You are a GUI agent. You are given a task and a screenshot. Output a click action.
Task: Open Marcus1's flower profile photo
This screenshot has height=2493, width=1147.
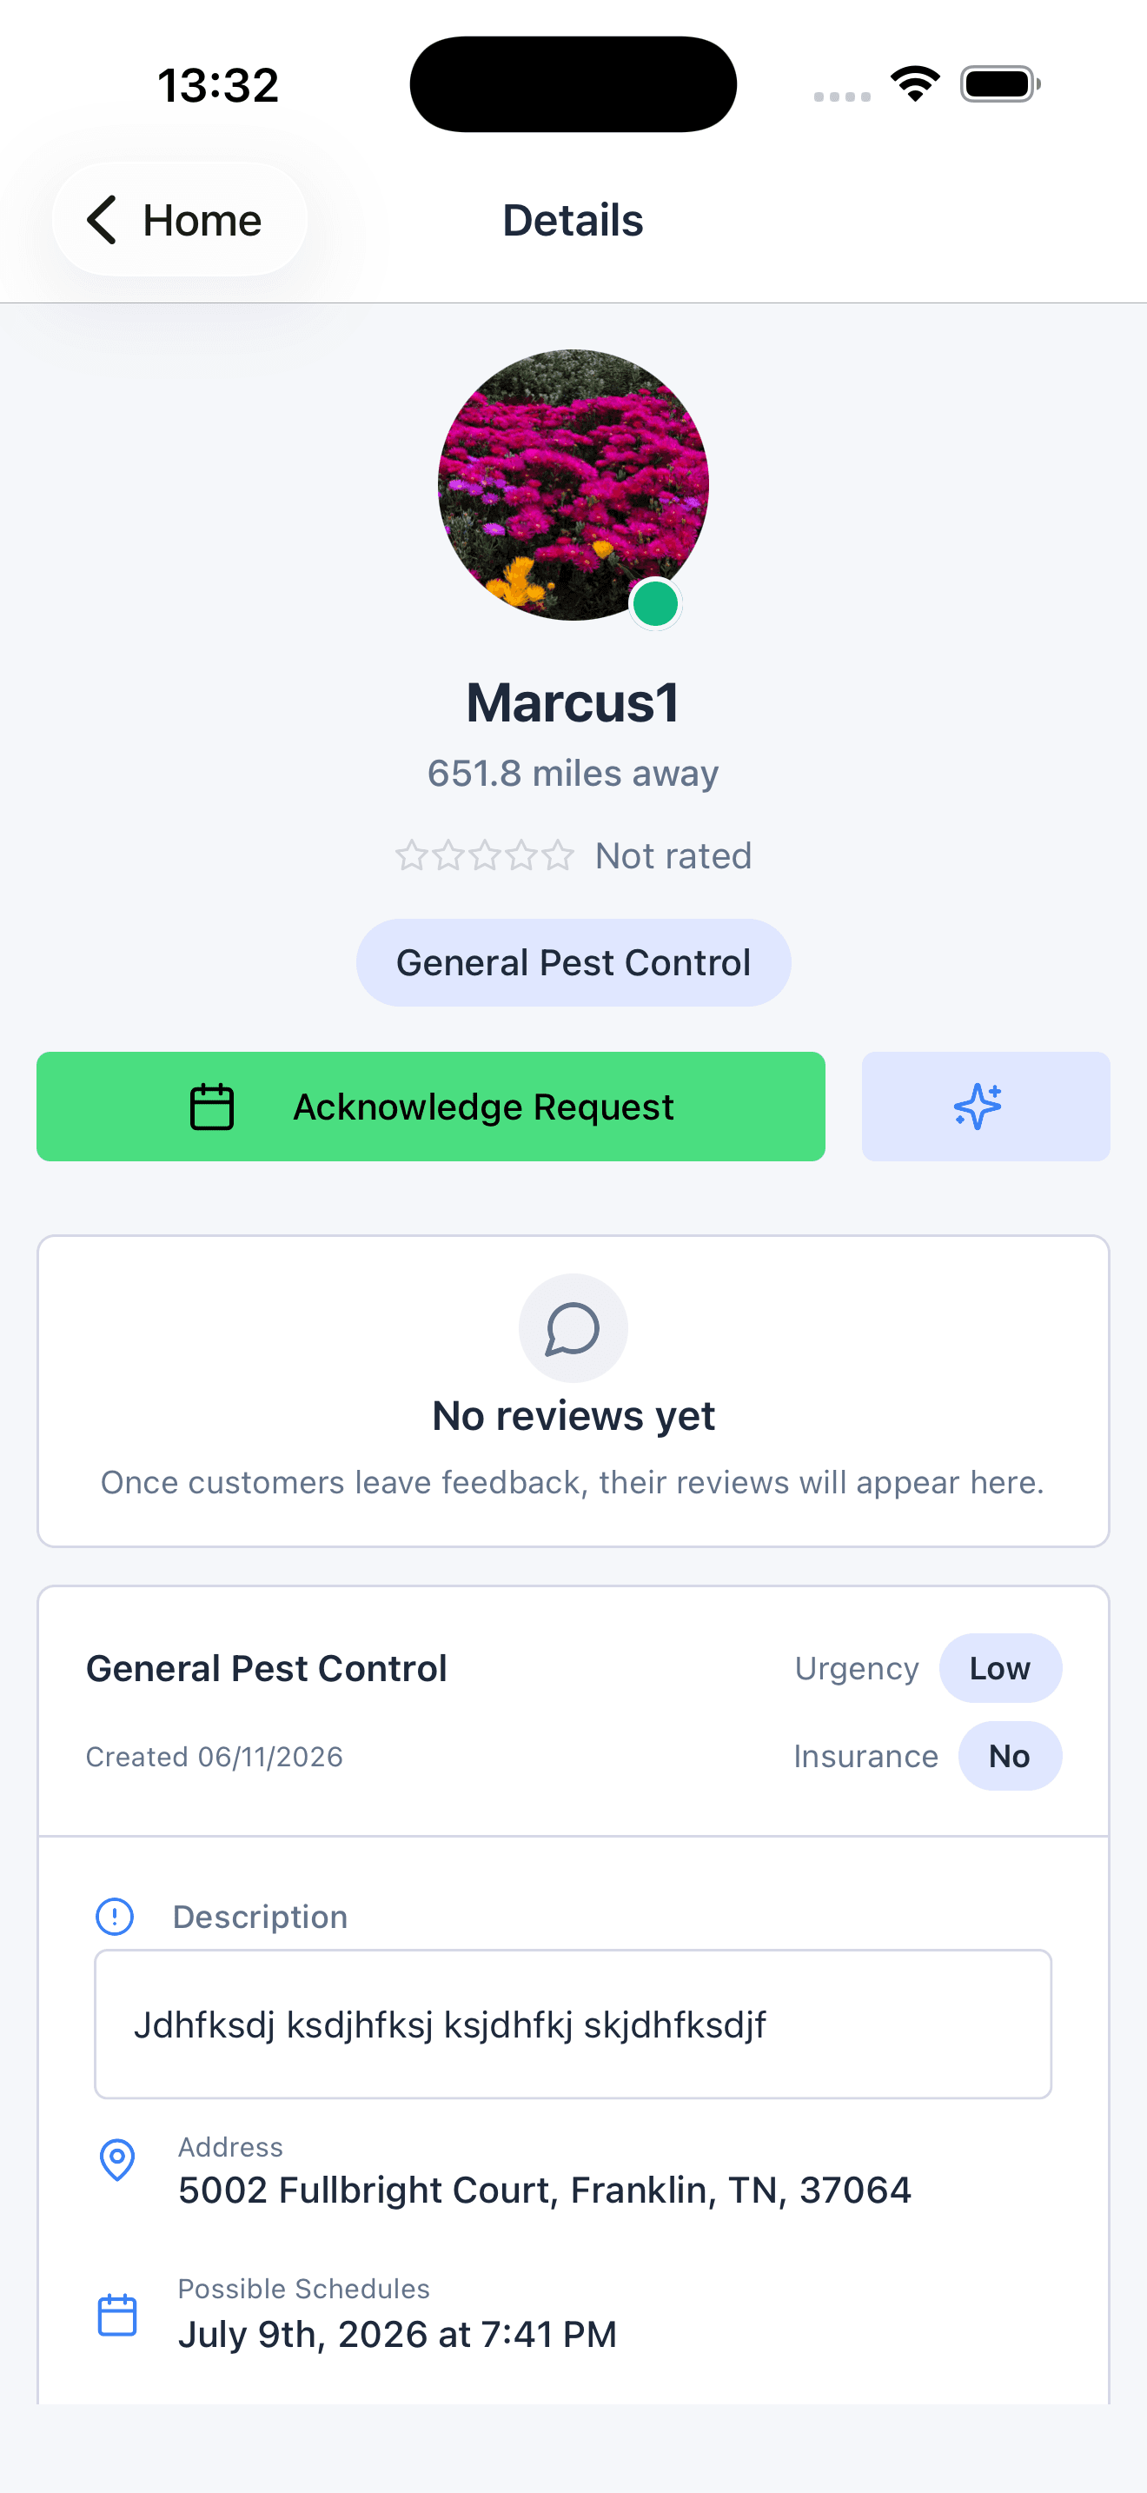[573, 485]
